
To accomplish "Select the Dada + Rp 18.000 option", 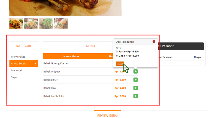I will (117, 56).
